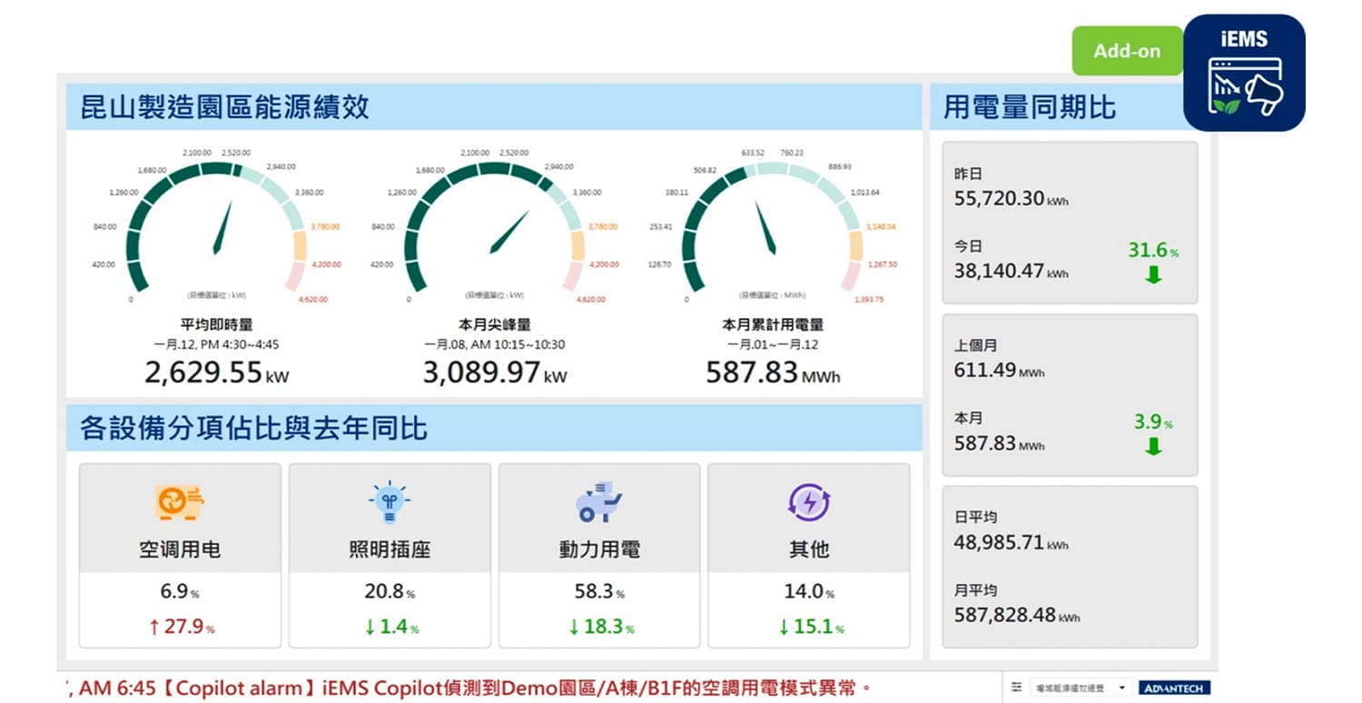Click the green ↓18.3% change value
Screen dimensions: 1362x703
coord(601,627)
